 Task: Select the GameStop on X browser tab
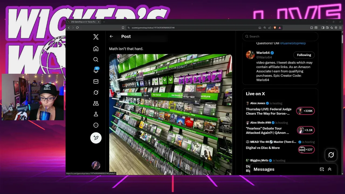(x=83, y=22)
